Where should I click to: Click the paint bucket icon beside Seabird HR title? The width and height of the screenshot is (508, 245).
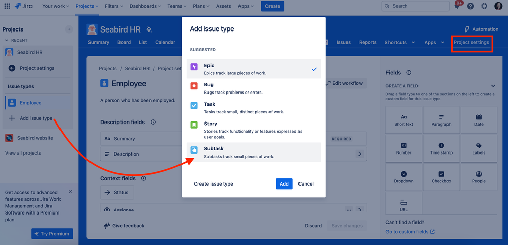148,29
